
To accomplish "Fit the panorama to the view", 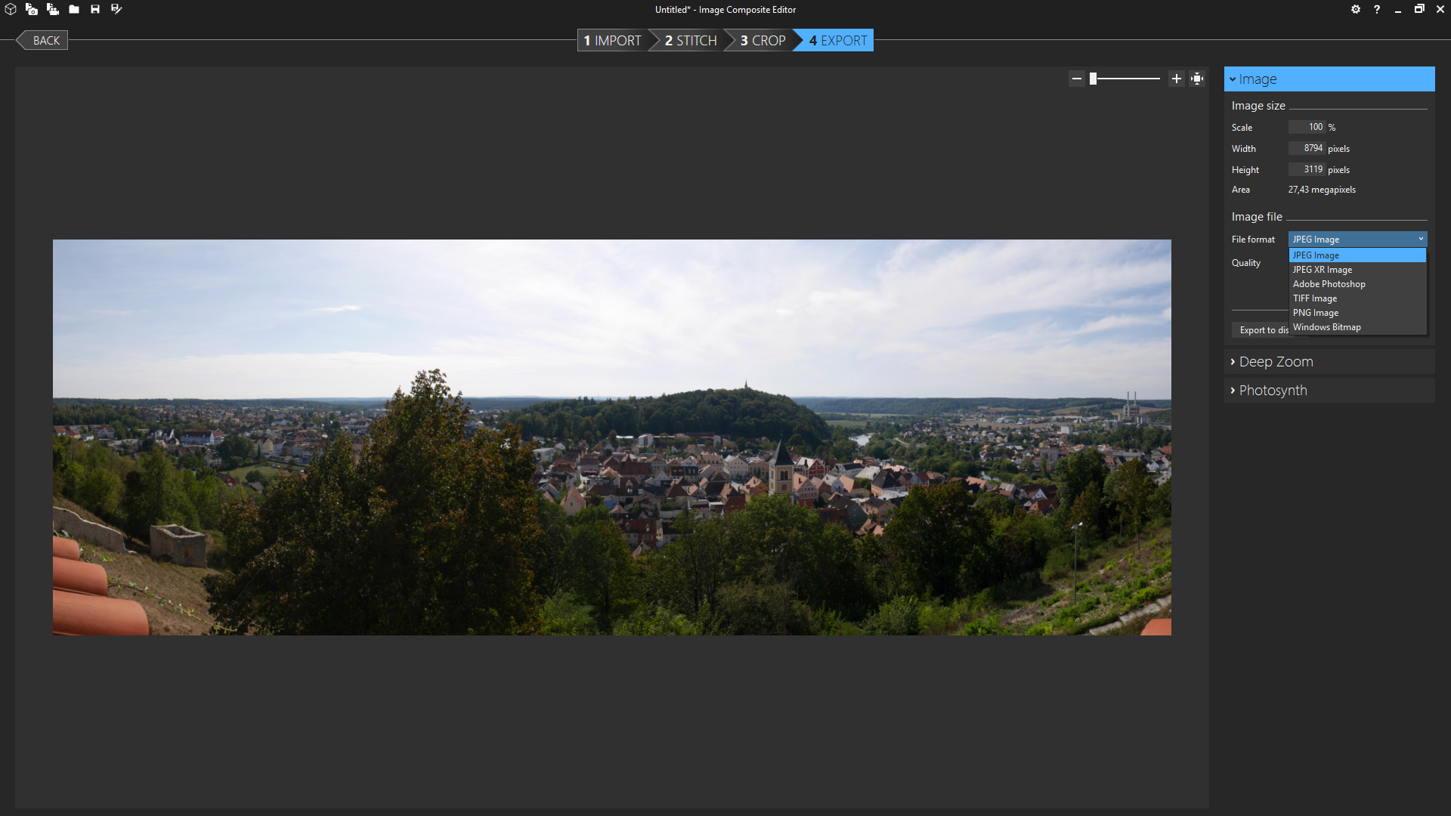I will pyautogui.click(x=1196, y=78).
